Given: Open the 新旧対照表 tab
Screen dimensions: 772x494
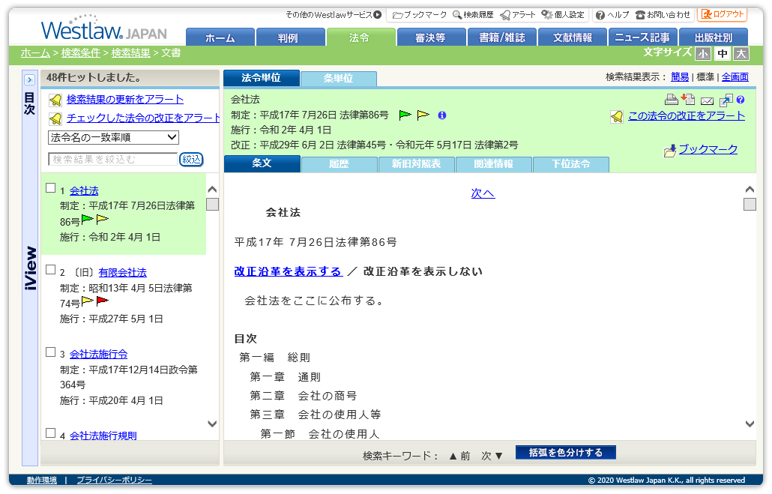Looking at the screenshot, I should coord(416,164).
